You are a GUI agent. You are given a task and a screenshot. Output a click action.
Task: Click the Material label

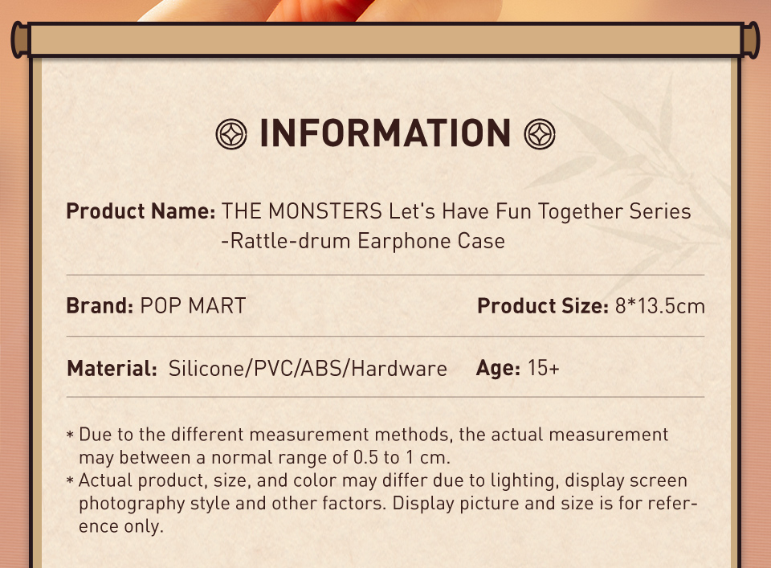(x=112, y=369)
